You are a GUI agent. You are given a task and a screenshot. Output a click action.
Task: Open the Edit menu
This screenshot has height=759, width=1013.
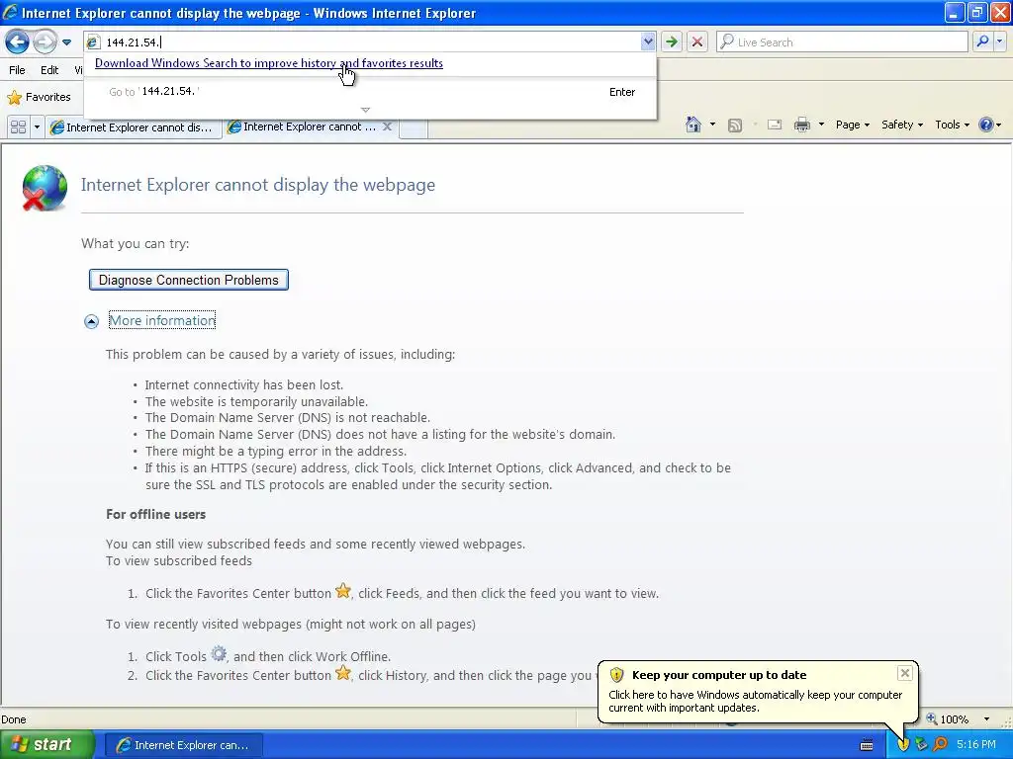coord(49,70)
